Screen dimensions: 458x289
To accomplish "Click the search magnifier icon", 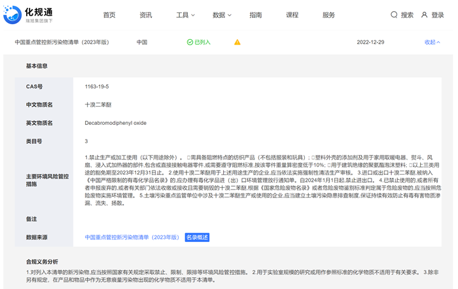I will [394, 15].
